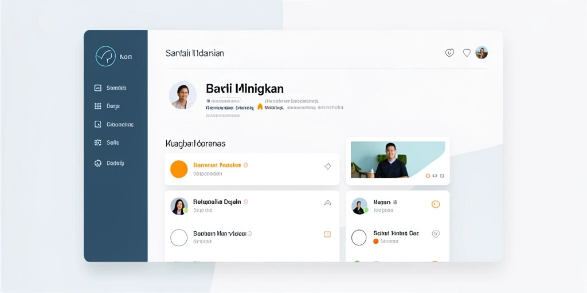Click the orange circle control on video card

(x=428, y=176)
